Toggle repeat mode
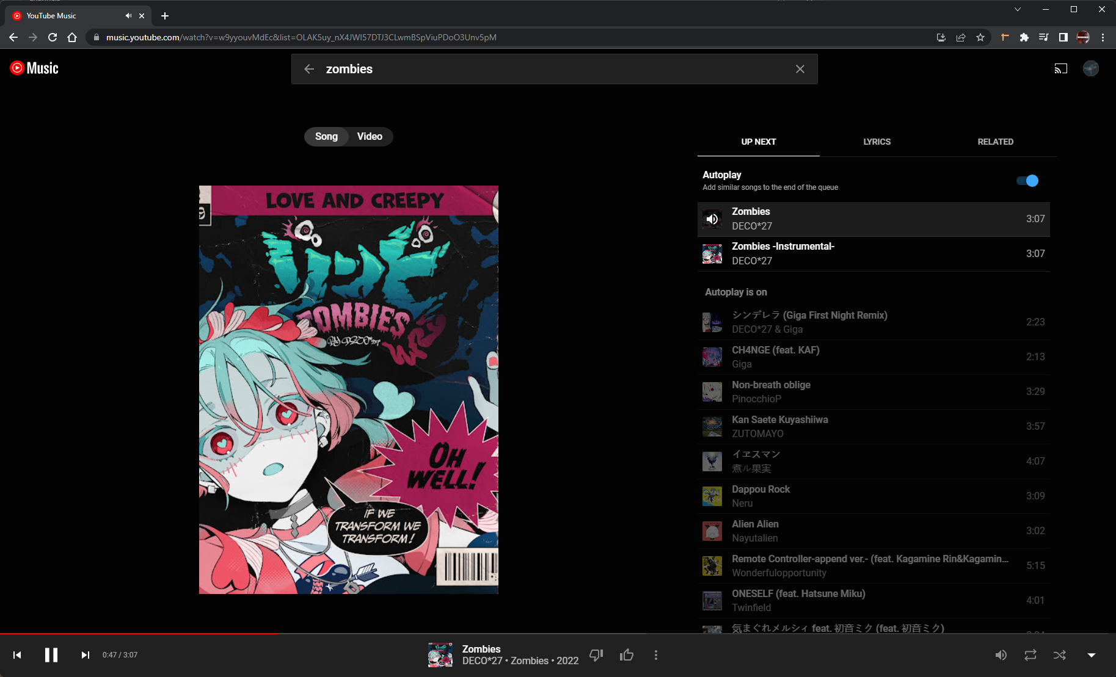Viewport: 1116px width, 677px height. click(x=1030, y=655)
